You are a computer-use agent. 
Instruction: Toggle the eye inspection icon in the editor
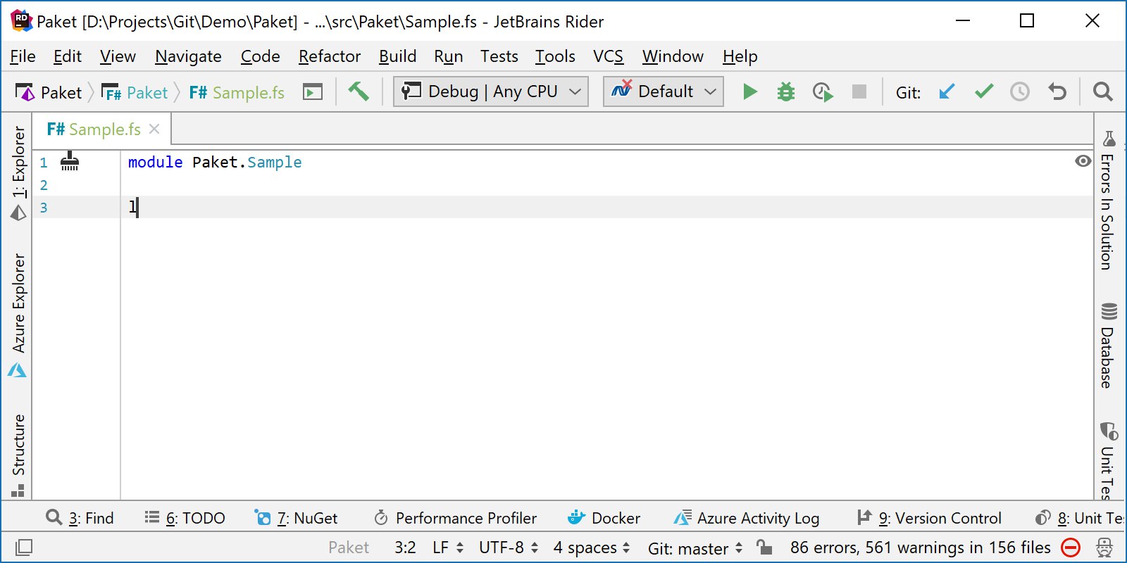tap(1083, 161)
